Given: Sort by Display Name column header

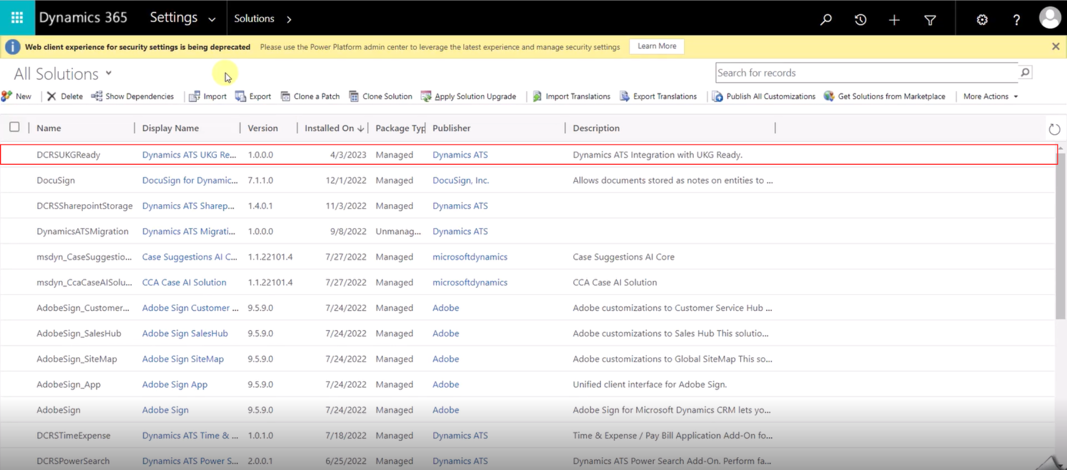Looking at the screenshot, I should (171, 128).
